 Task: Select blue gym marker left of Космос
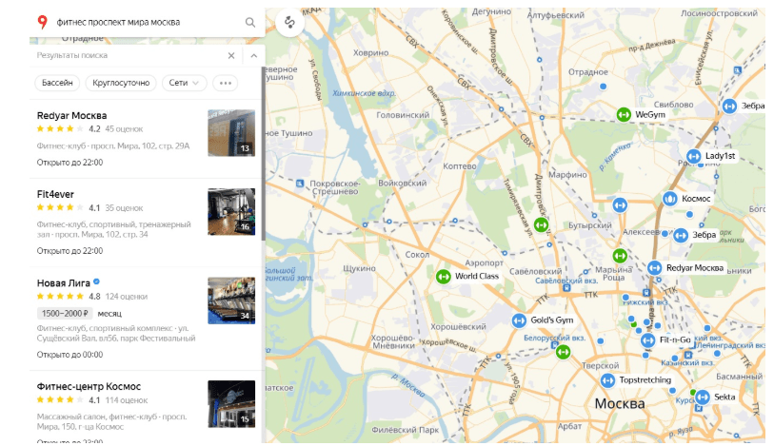[x=620, y=204]
